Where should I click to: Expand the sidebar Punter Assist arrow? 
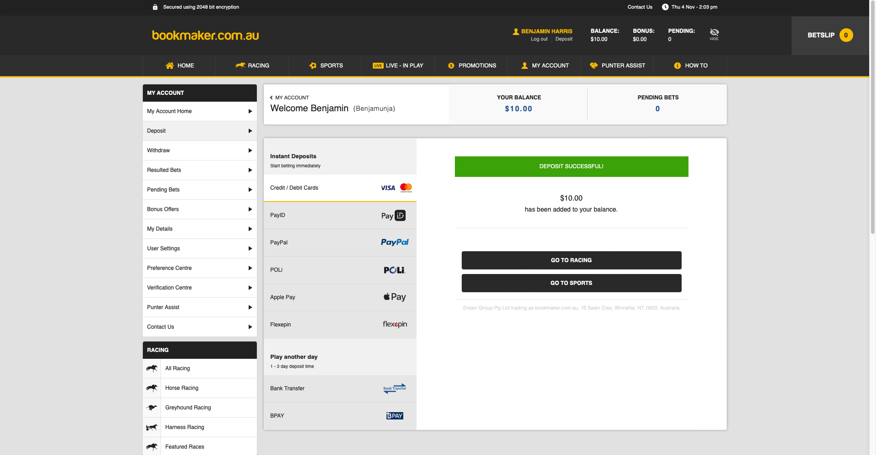point(250,307)
